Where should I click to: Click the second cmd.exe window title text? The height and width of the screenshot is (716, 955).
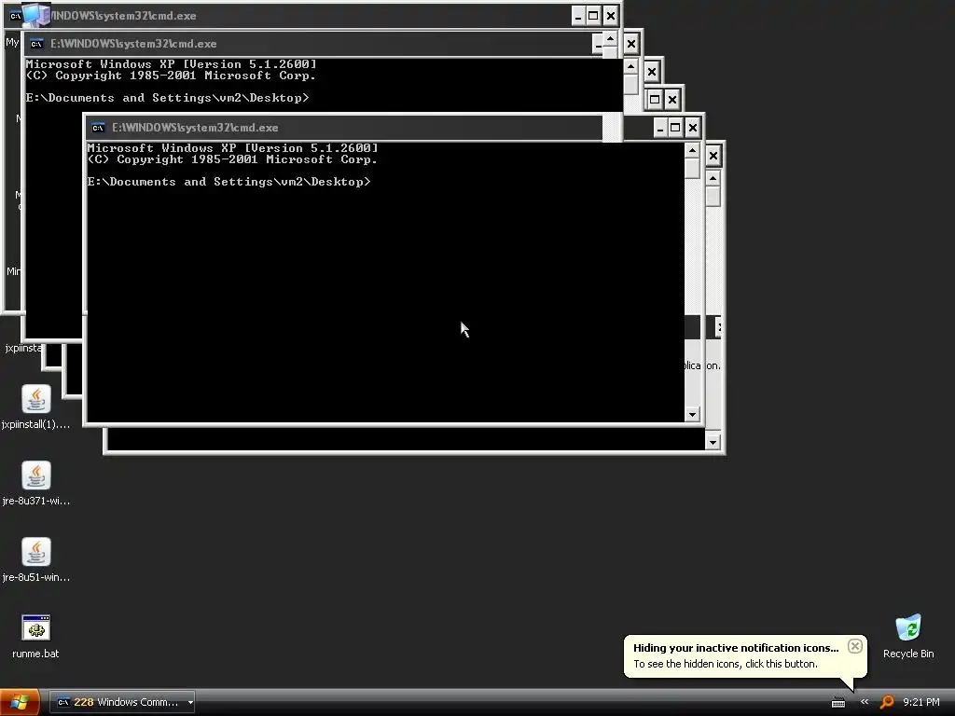(133, 44)
